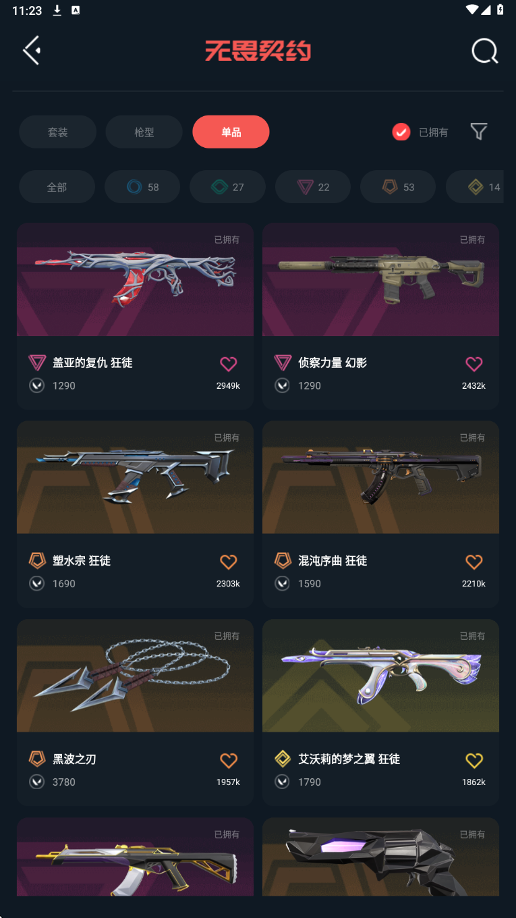Open the funnel filter icon
The height and width of the screenshot is (918, 516).
pos(479,132)
